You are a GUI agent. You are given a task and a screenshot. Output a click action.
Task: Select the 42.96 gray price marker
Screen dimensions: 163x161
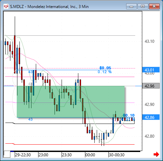pyautogui.click(x=151, y=86)
